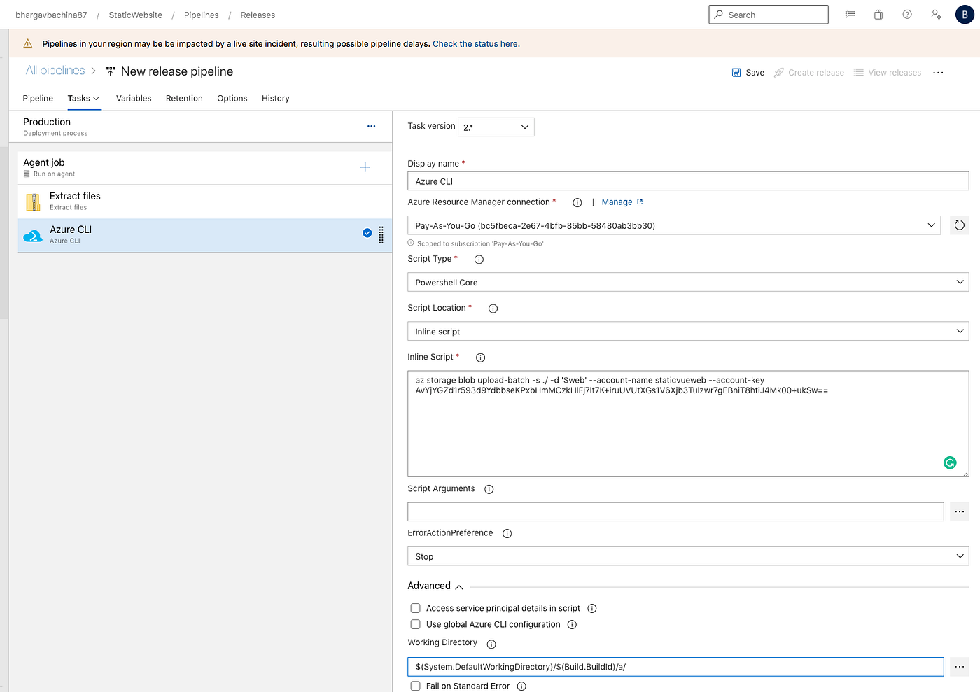This screenshot has height=692, width=980.
Task: Switch to the Variables tab
Action: 133,98
